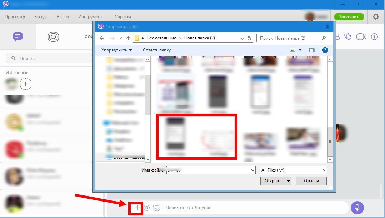Start a video call in Viber
Viewport: 385px width, 218px height.
point(361,37)
